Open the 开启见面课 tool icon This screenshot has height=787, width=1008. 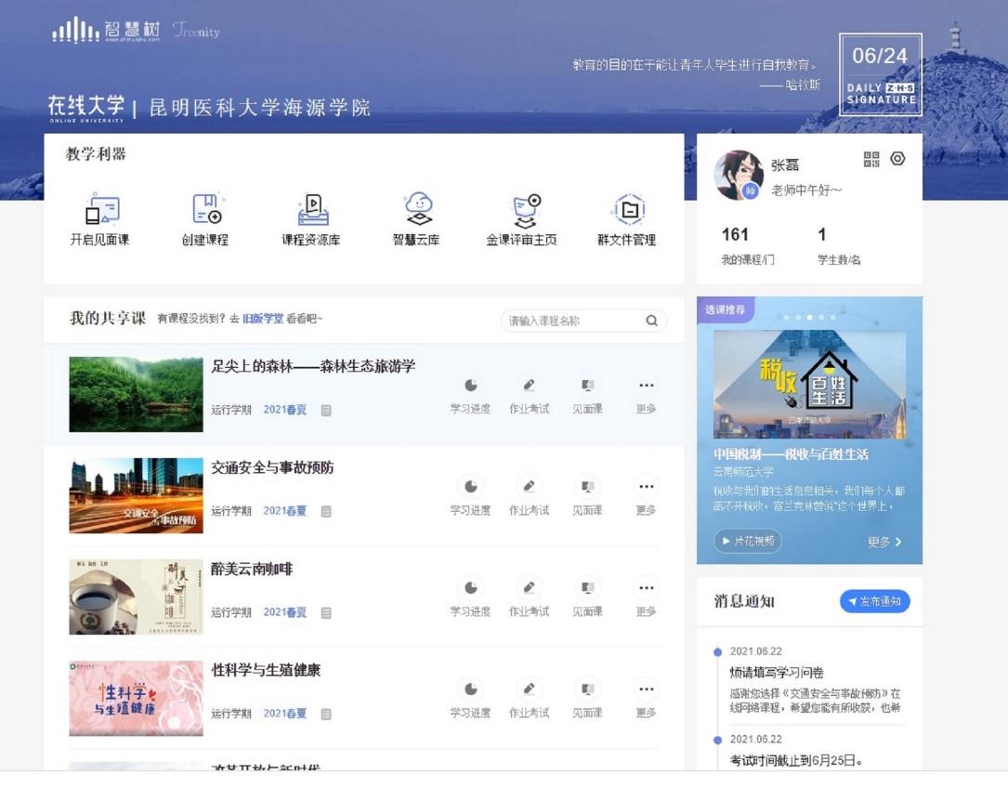pyautogui.click(x=102, y=208)
